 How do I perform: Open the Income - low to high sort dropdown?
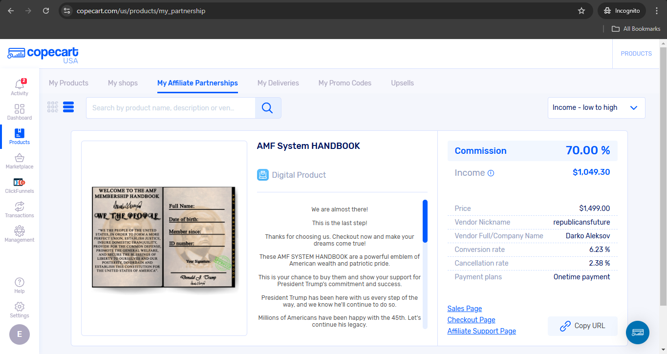pos(596,108)
